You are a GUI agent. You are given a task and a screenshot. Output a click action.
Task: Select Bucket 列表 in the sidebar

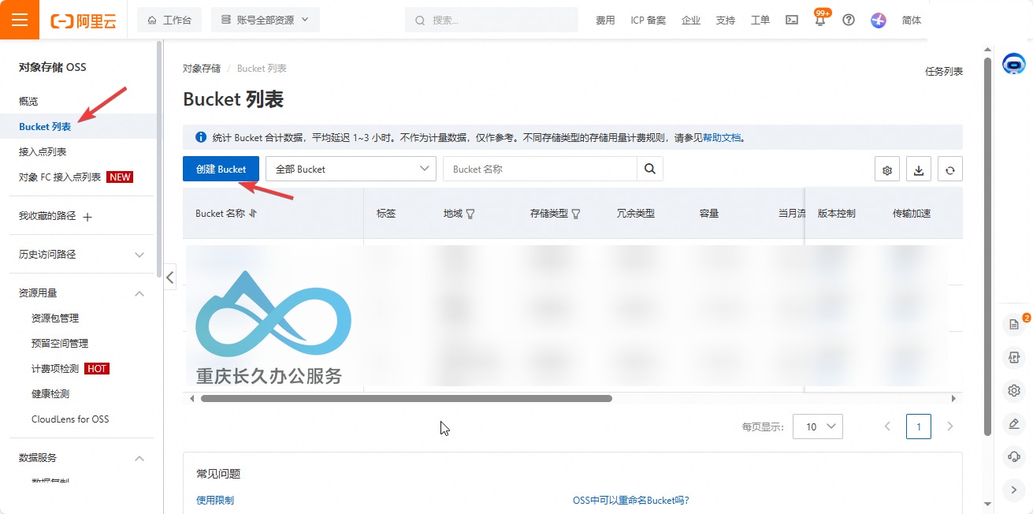click(45, 127)
